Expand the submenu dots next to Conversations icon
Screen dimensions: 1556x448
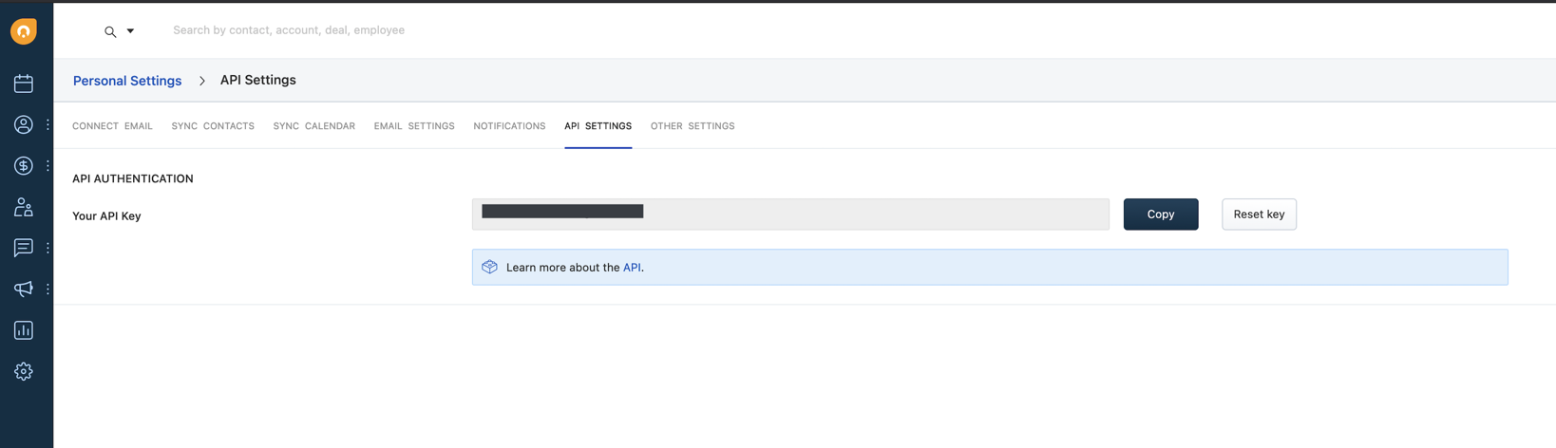(x=47, y=248)
